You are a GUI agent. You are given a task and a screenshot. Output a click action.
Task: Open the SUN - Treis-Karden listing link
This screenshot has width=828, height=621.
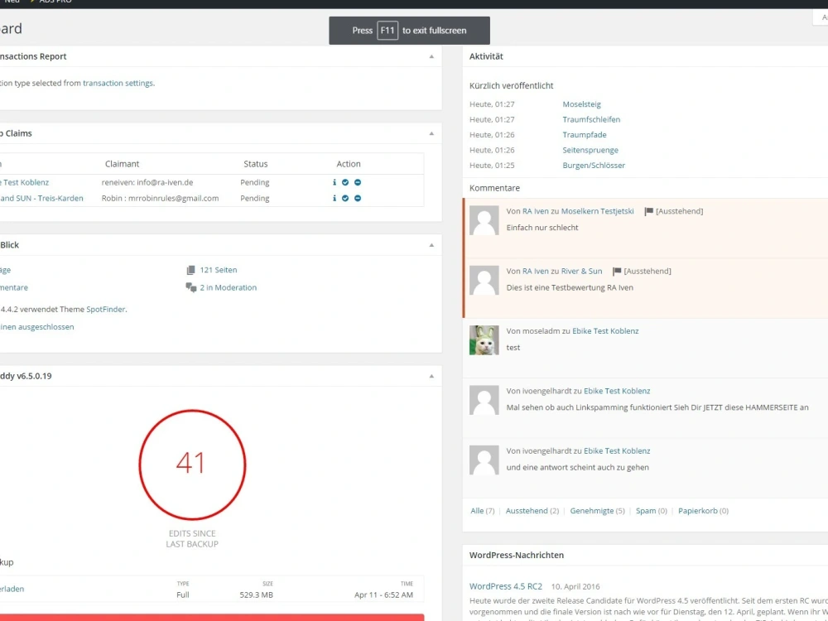[x=41, y=198]
